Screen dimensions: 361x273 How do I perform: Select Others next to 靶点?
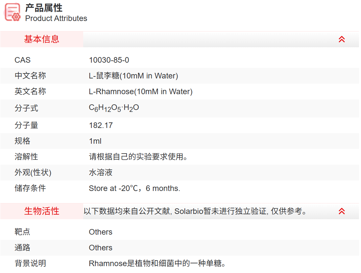click(x=101, y=232)
